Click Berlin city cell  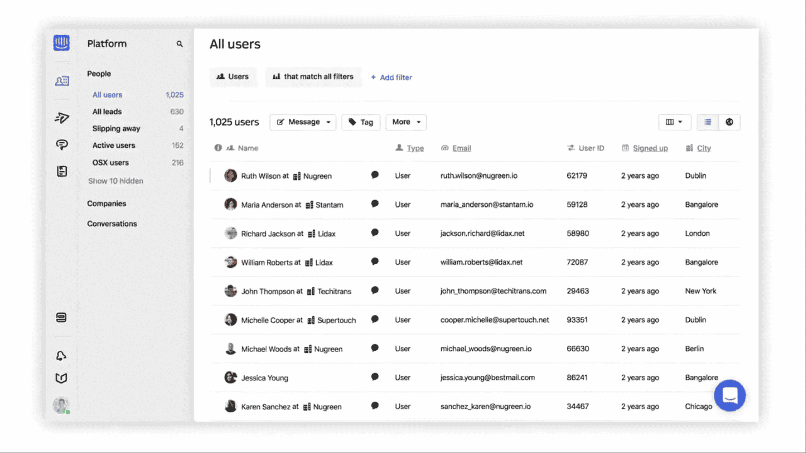click(694, 349)
